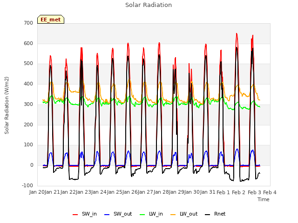Click the Jan 26 x-axis tick label
Screen dimensions: 298x223
pos(130,192)
